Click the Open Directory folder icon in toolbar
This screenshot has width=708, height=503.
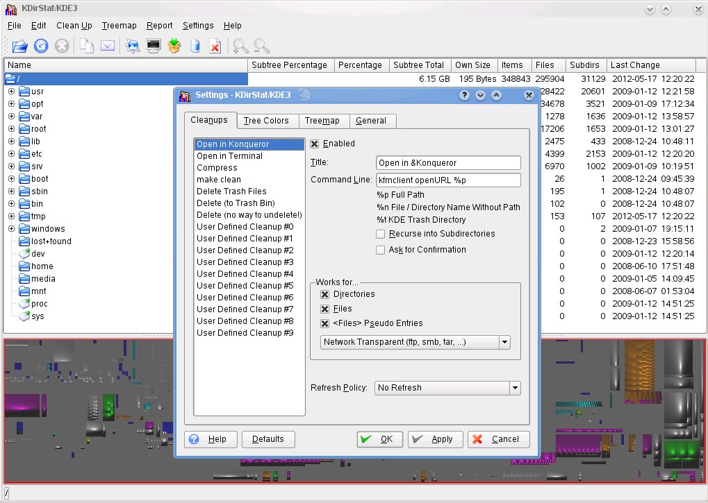(19, 46)
